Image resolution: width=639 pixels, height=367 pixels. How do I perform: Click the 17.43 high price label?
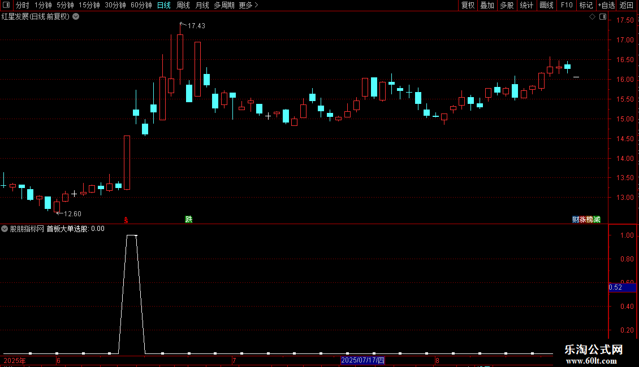click(196, 25)
